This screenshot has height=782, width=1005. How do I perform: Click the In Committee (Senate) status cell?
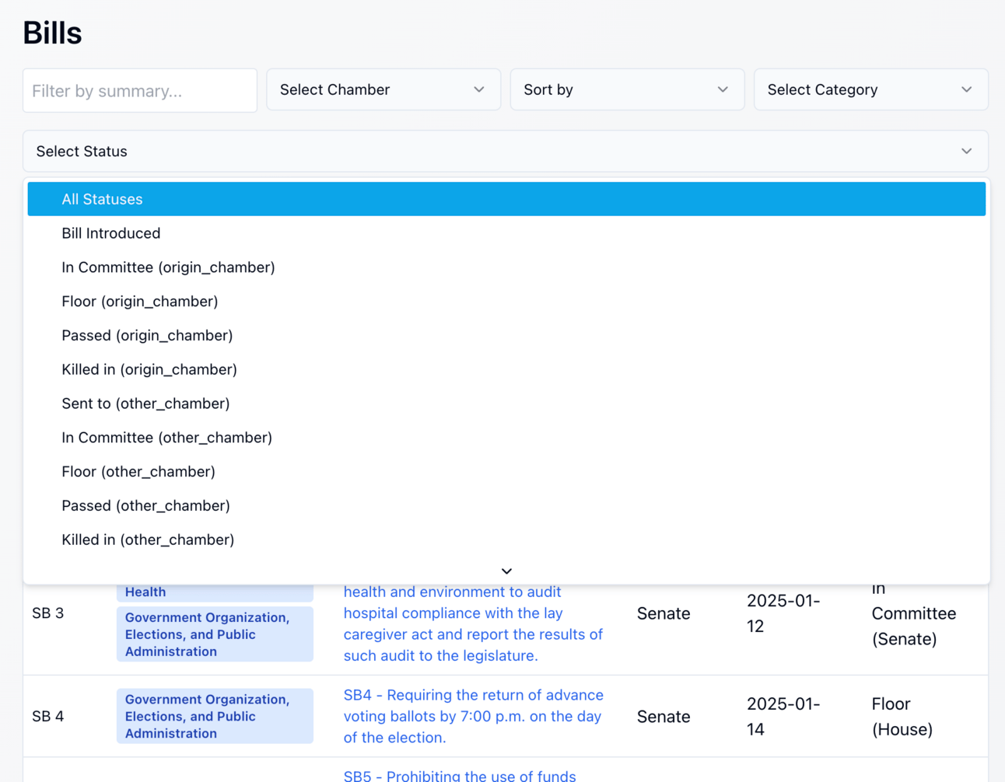914,613
